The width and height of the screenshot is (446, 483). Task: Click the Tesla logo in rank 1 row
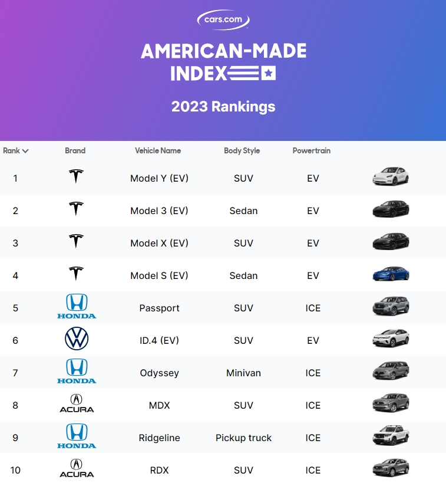point(76,176)
